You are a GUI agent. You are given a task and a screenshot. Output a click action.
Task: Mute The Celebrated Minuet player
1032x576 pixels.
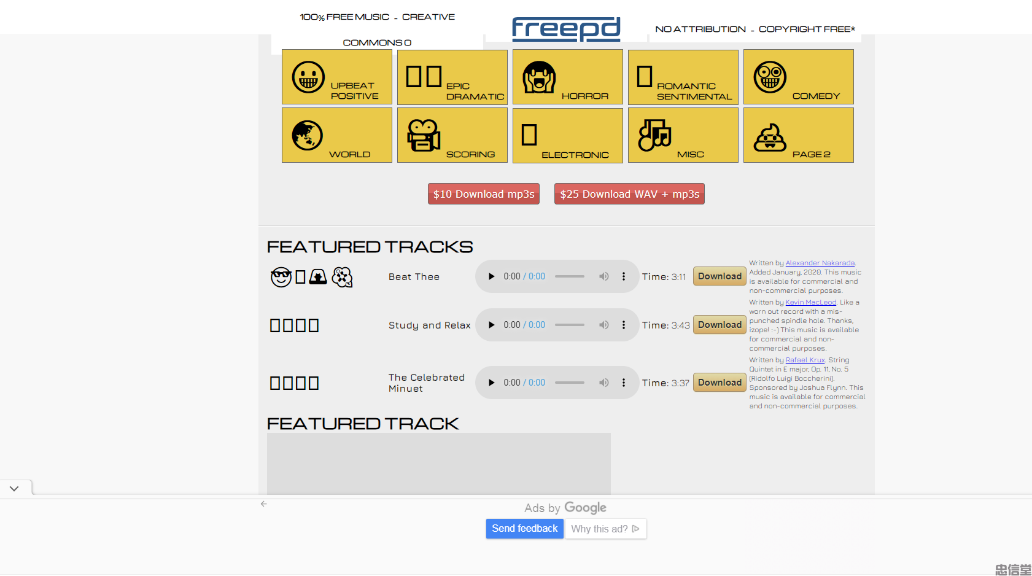[604, 383]
